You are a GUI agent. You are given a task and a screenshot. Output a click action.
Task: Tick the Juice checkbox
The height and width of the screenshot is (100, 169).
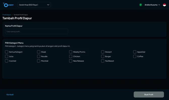point(7,56)
